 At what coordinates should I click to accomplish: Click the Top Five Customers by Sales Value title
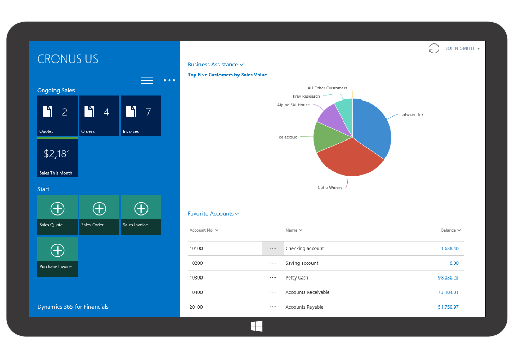(227, 75)
